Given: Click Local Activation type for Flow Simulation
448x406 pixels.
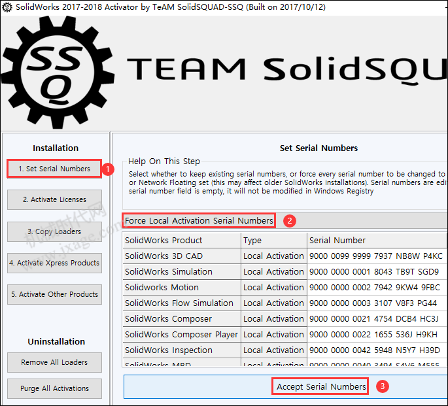Looking at the screenshot, I should tap(274, 303).
